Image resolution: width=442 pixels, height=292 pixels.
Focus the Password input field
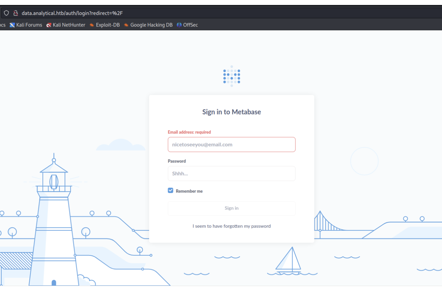[231, 174]
